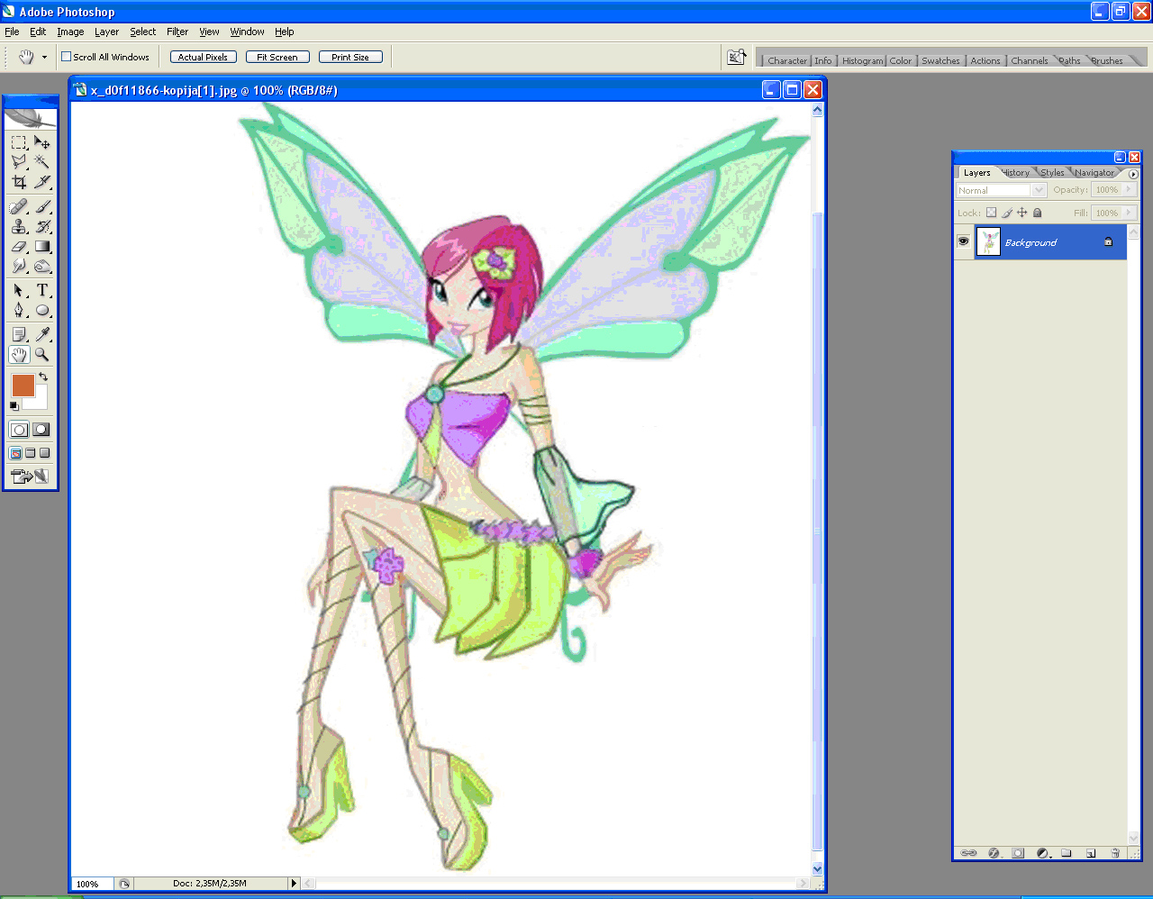Toggle lock image pixels brush icon
The height and width of the screenshot is (899, 1153).
tap(1007, 213)
